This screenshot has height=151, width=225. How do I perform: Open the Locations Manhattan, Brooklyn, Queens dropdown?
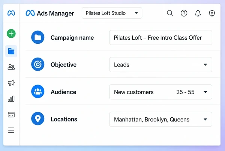(160, 119)
